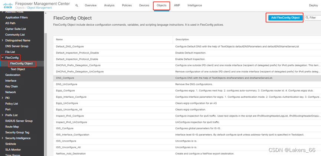
Task: Select the Inspect_IPv6_UnConfigure row
Action: 187,122
